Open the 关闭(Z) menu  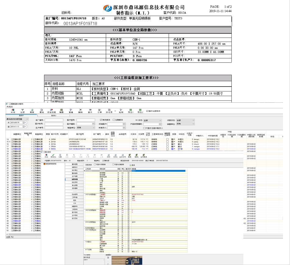pos(10,107)
